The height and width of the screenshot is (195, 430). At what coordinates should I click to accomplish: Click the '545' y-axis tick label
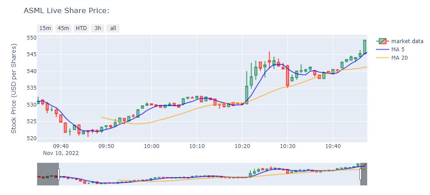click(x=31, y=54)
